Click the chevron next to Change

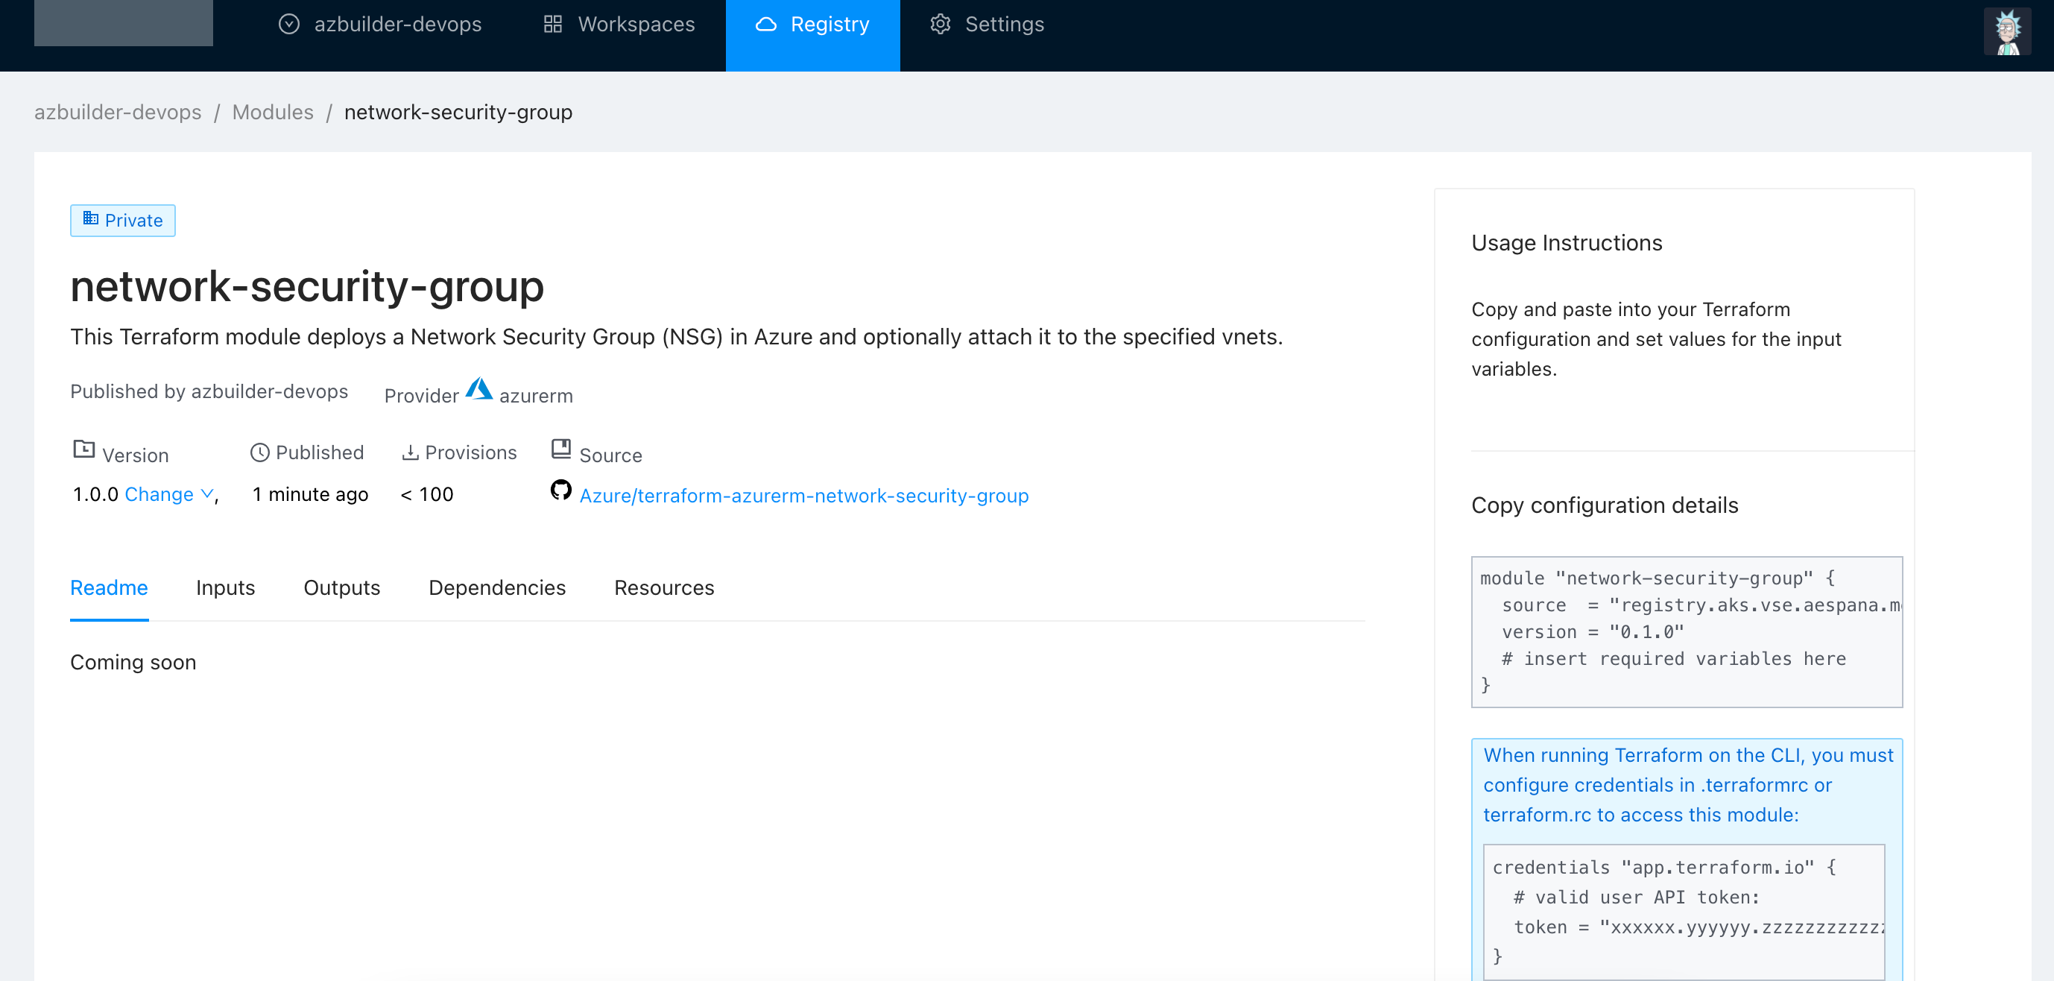pos(206,494)
